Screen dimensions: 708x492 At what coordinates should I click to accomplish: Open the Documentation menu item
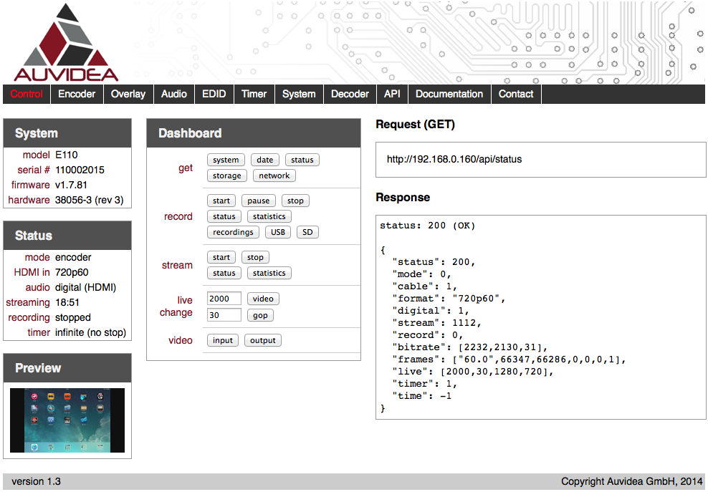(x=449, y=94)
